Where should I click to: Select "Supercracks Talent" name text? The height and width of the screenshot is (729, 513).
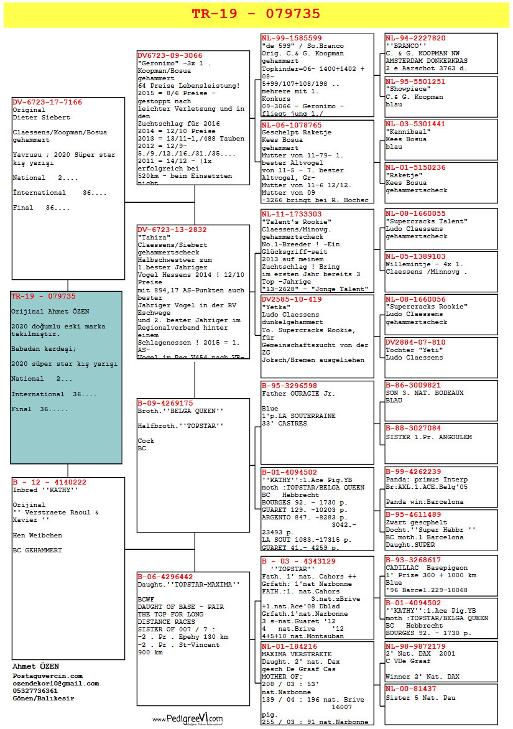(x=427, y=221)
